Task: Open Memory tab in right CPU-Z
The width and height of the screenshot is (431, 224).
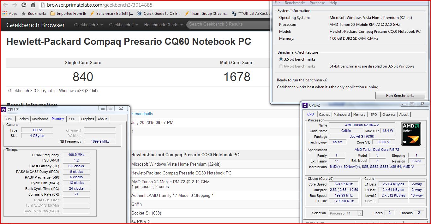Action: [x=359, y=115]
